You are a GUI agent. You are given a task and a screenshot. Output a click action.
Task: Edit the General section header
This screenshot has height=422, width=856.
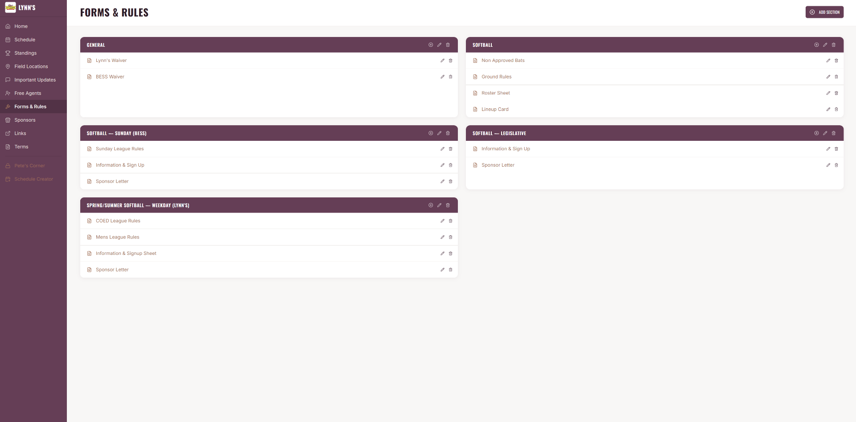coord(439,45)
